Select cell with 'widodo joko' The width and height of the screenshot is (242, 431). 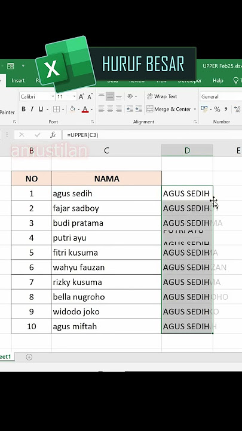(x=106, y=312)
